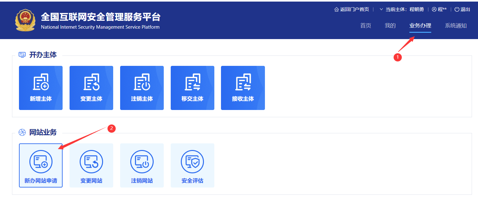The image size is (478, 202).
Task: Open the 程** user account icon
Action: pyautogui.click(x=433, y=9)
